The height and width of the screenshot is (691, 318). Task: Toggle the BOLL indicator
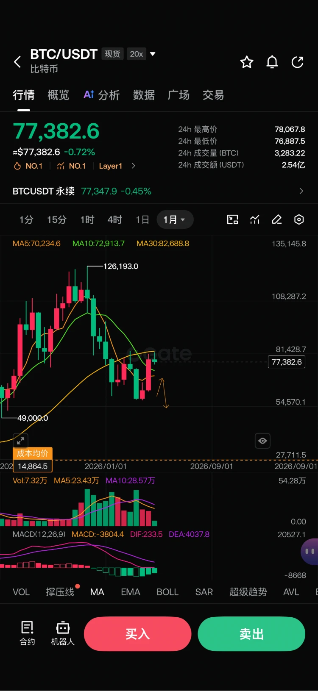click(x=167, y=592)
